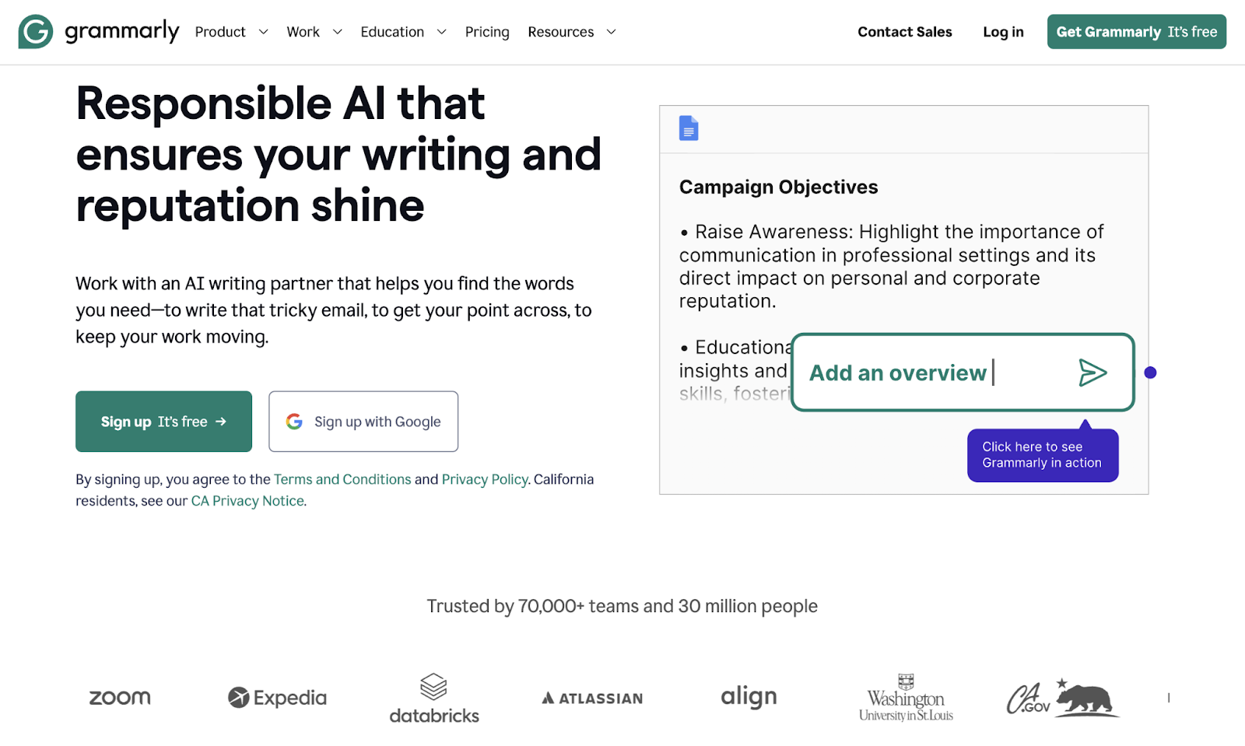Click the Atlassian logo

pos(591,697)
